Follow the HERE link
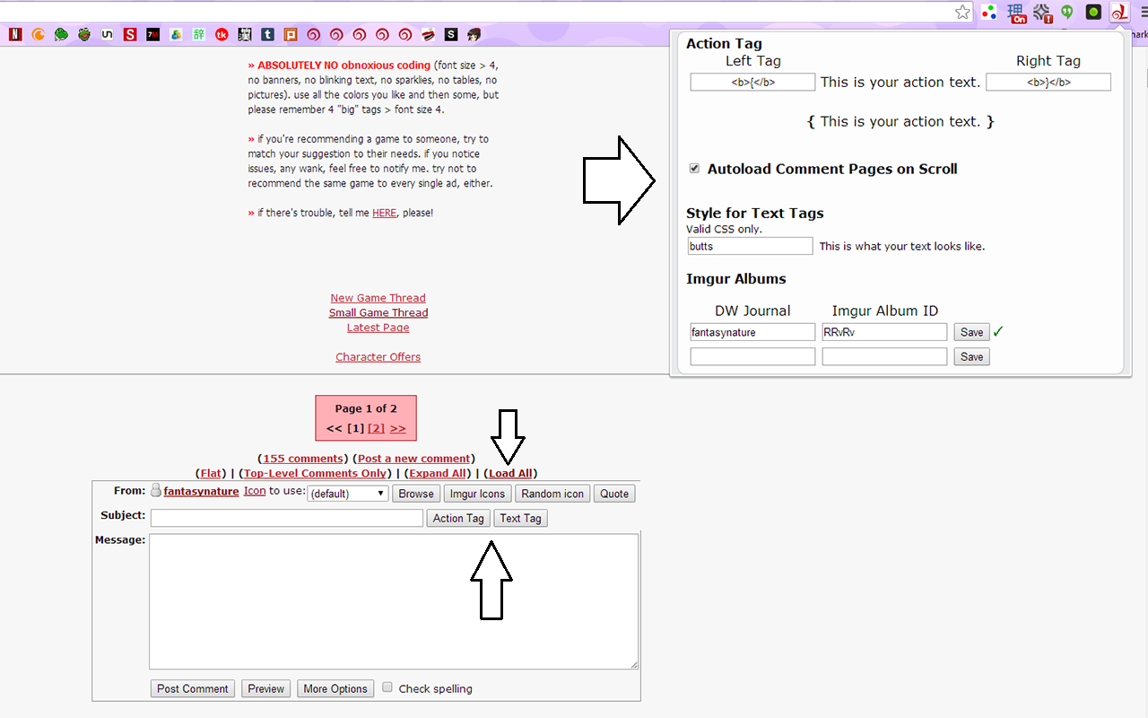 point(384,213)
